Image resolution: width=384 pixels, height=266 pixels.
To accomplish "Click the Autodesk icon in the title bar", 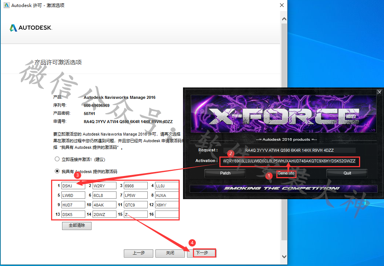I will pos(7,5).
